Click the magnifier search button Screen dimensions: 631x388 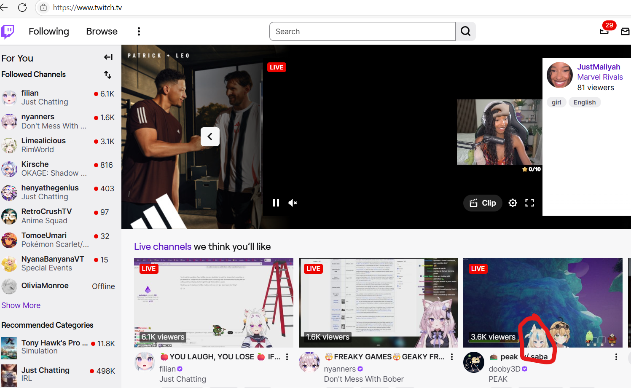coord(466,32)
